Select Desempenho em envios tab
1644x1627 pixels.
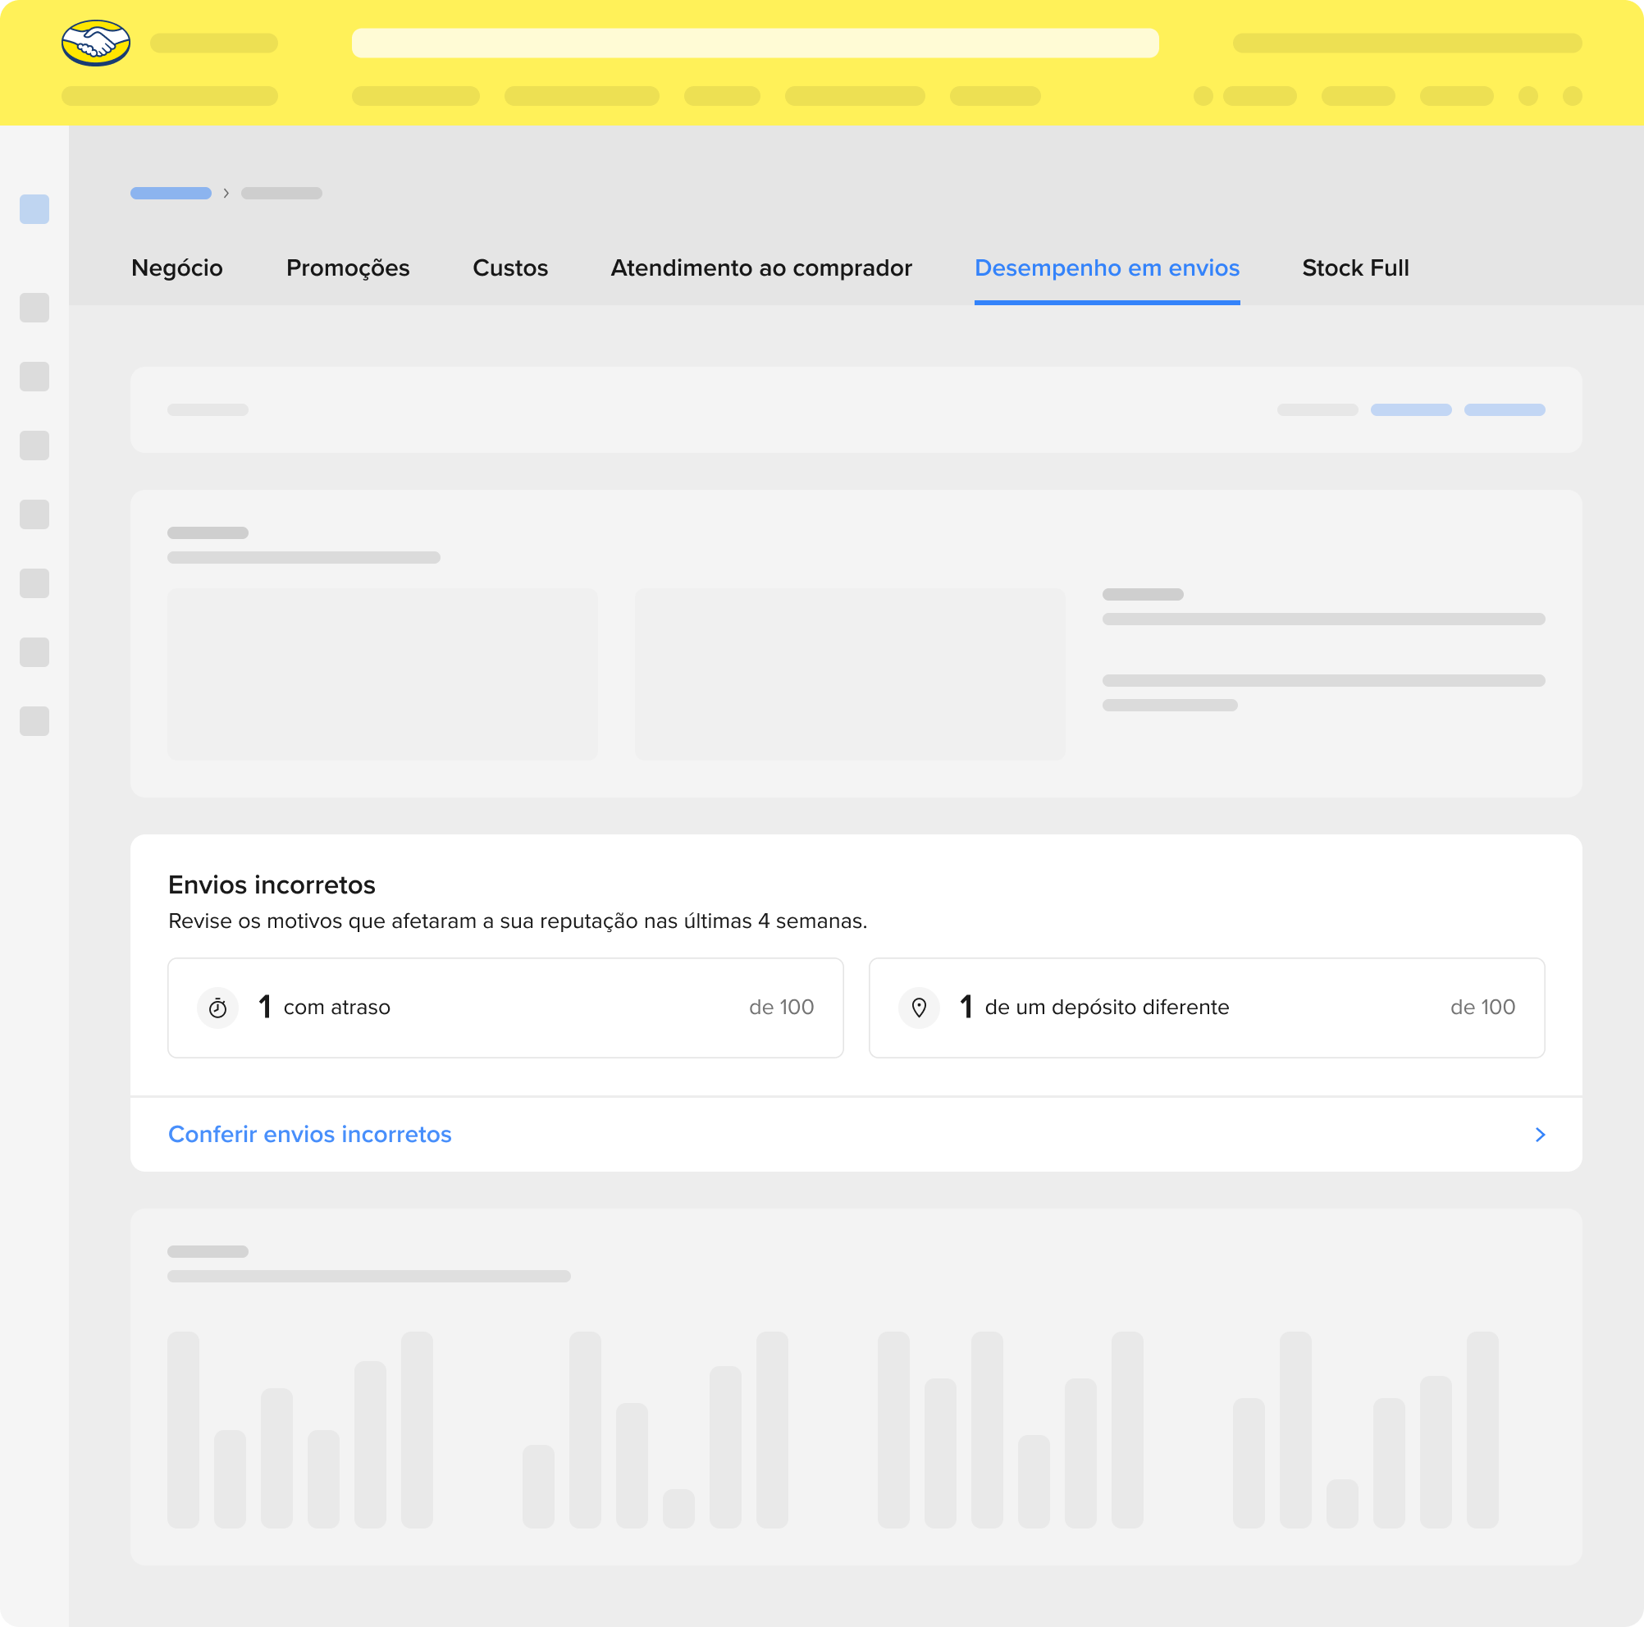point(1107,268)
